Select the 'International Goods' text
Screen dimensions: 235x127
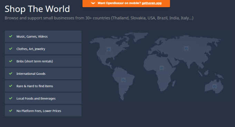click(31, 74)
